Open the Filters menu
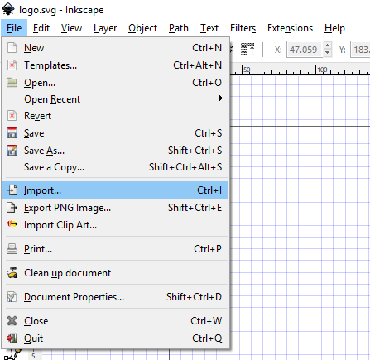The height and width of the screenshot is (360, 370). pyautogui.click(x=243, y=28)
